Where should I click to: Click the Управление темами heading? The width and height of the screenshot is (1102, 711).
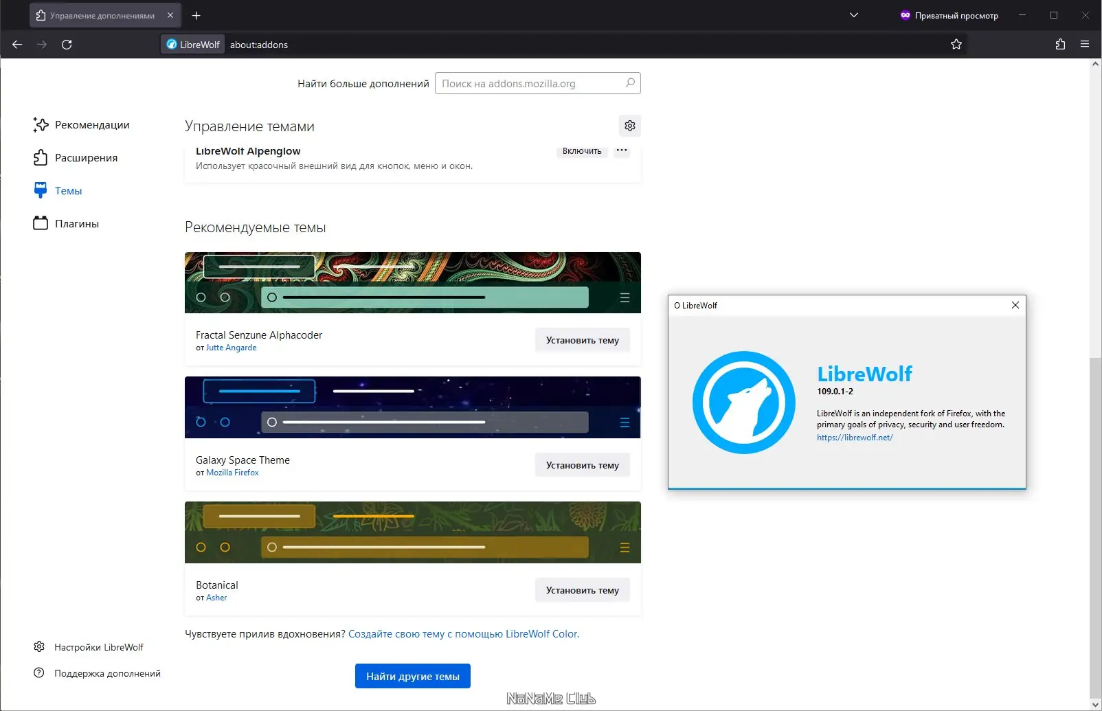point(249,126)
